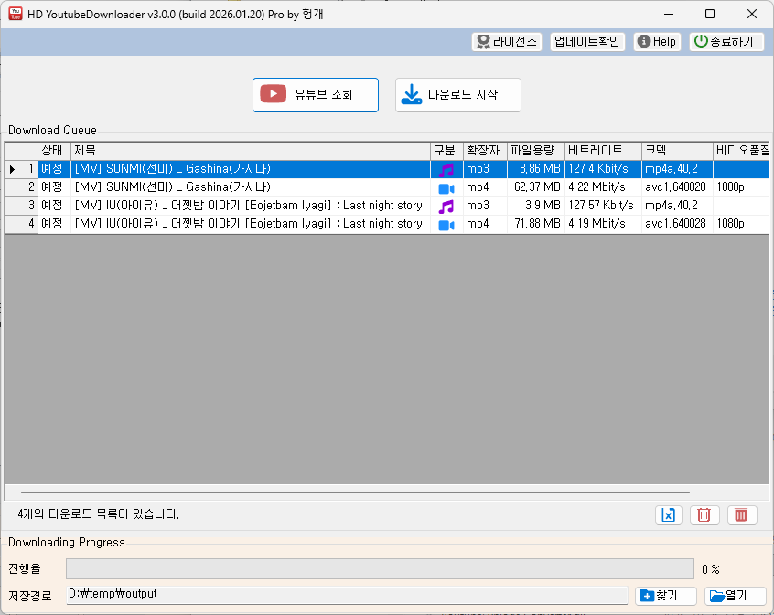This screenshot has height=615, width=774.
Task: Click the row 3 mp3 extension cell
Action: (485, 206)
